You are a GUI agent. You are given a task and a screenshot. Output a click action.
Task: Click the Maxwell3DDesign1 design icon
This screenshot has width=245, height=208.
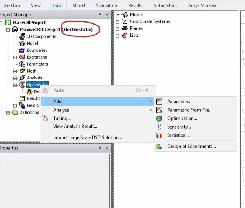15,30
